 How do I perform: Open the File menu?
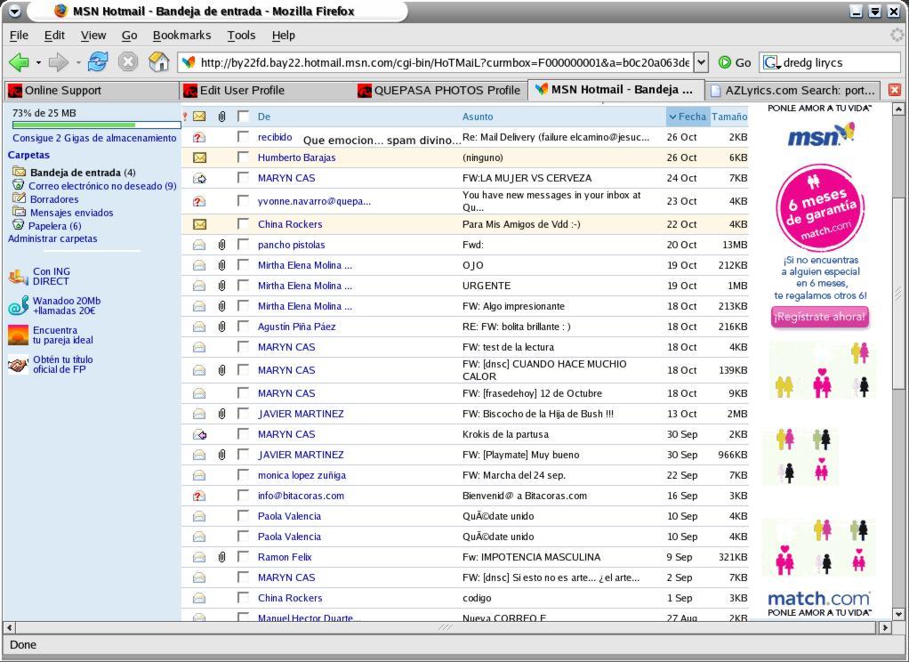[19, 36]
